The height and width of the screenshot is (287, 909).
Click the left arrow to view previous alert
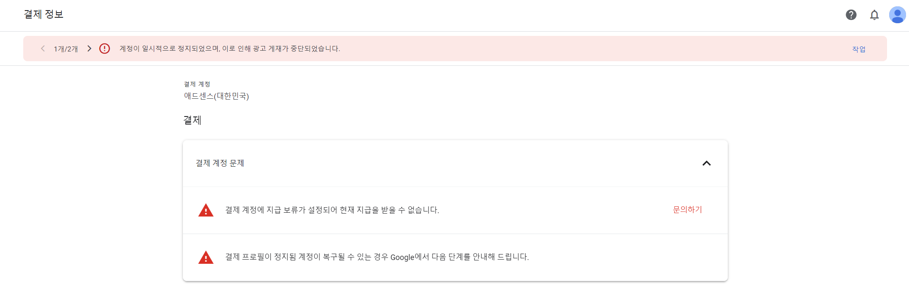42,49
